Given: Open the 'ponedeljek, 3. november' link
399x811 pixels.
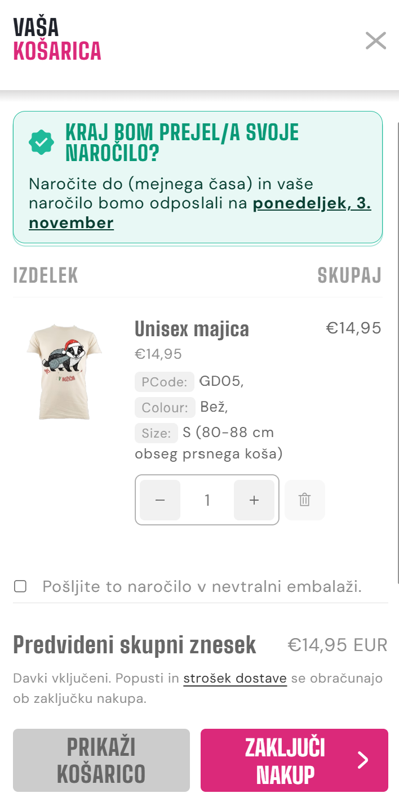Looking at the screenshot, I should click(x=312, y=204).
